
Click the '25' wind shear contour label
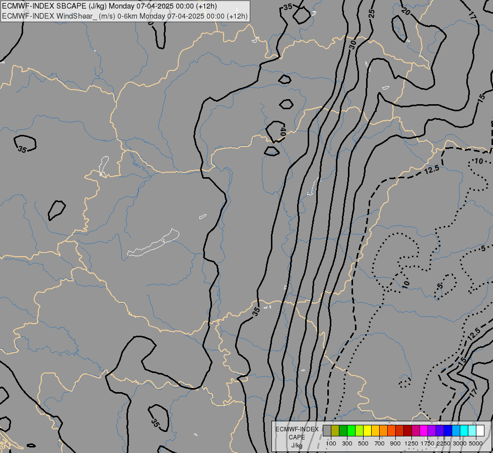372,14
